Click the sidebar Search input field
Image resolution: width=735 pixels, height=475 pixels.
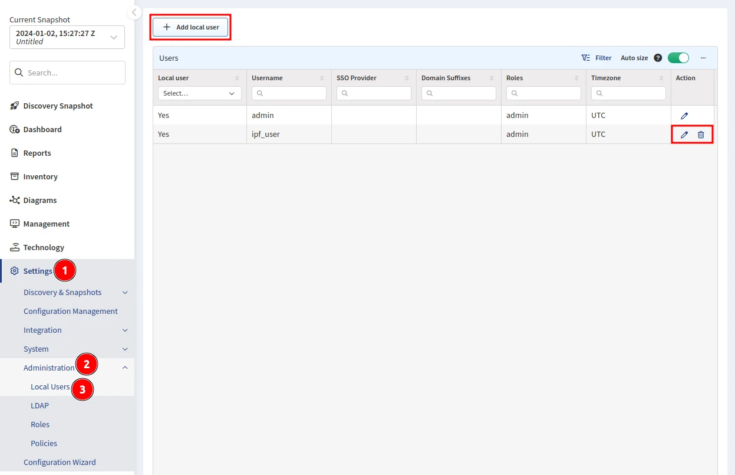point(67,73)
